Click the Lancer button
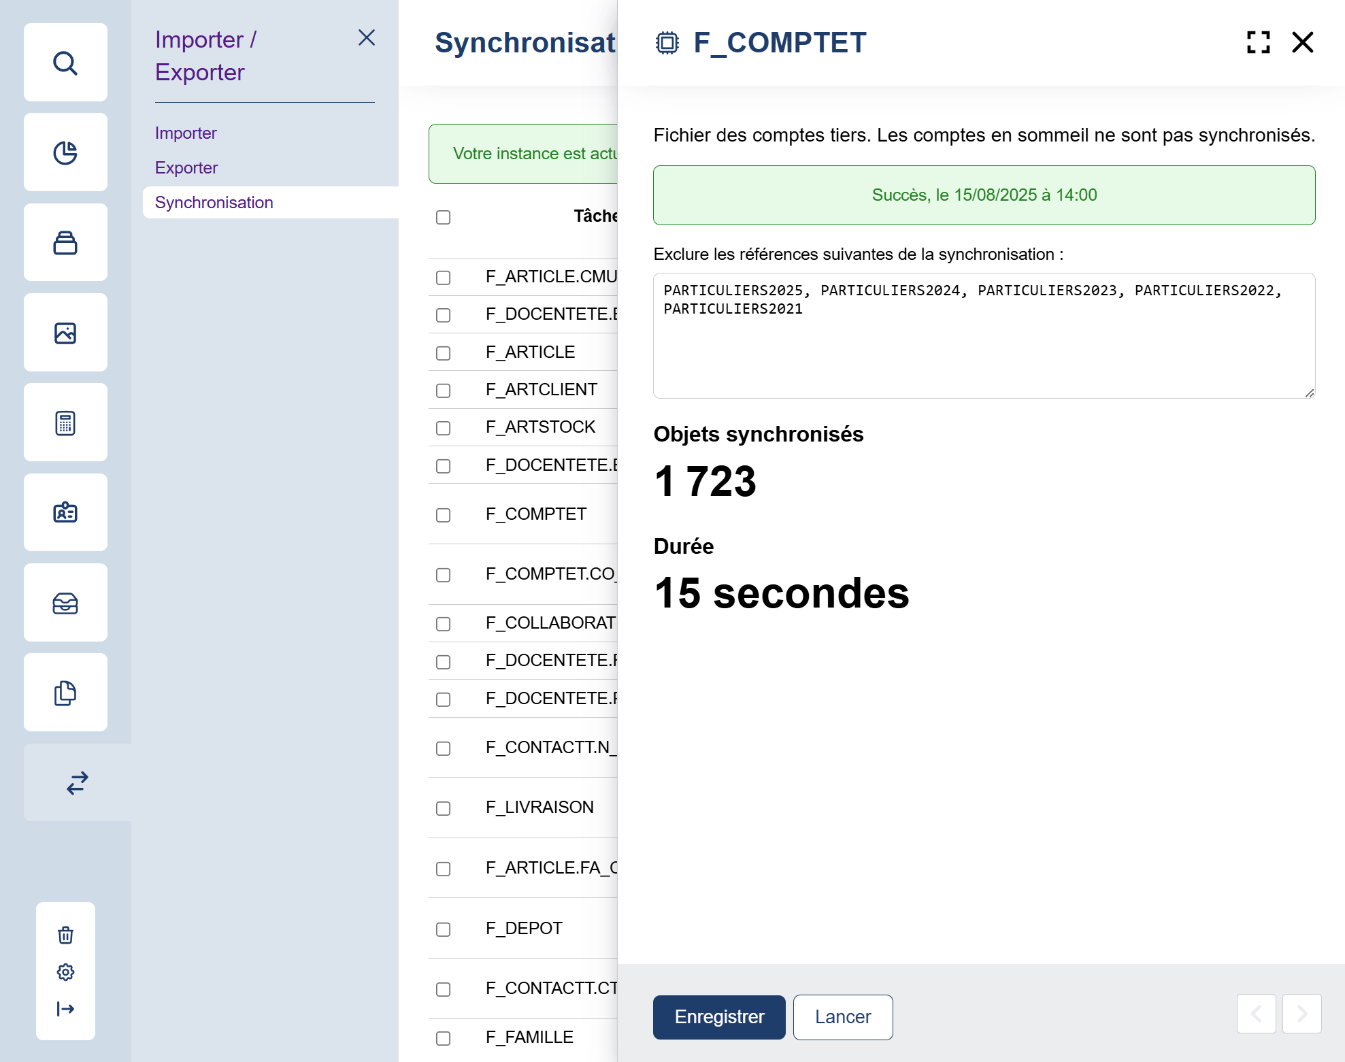1345x1062 pixels. point(842,1016)
